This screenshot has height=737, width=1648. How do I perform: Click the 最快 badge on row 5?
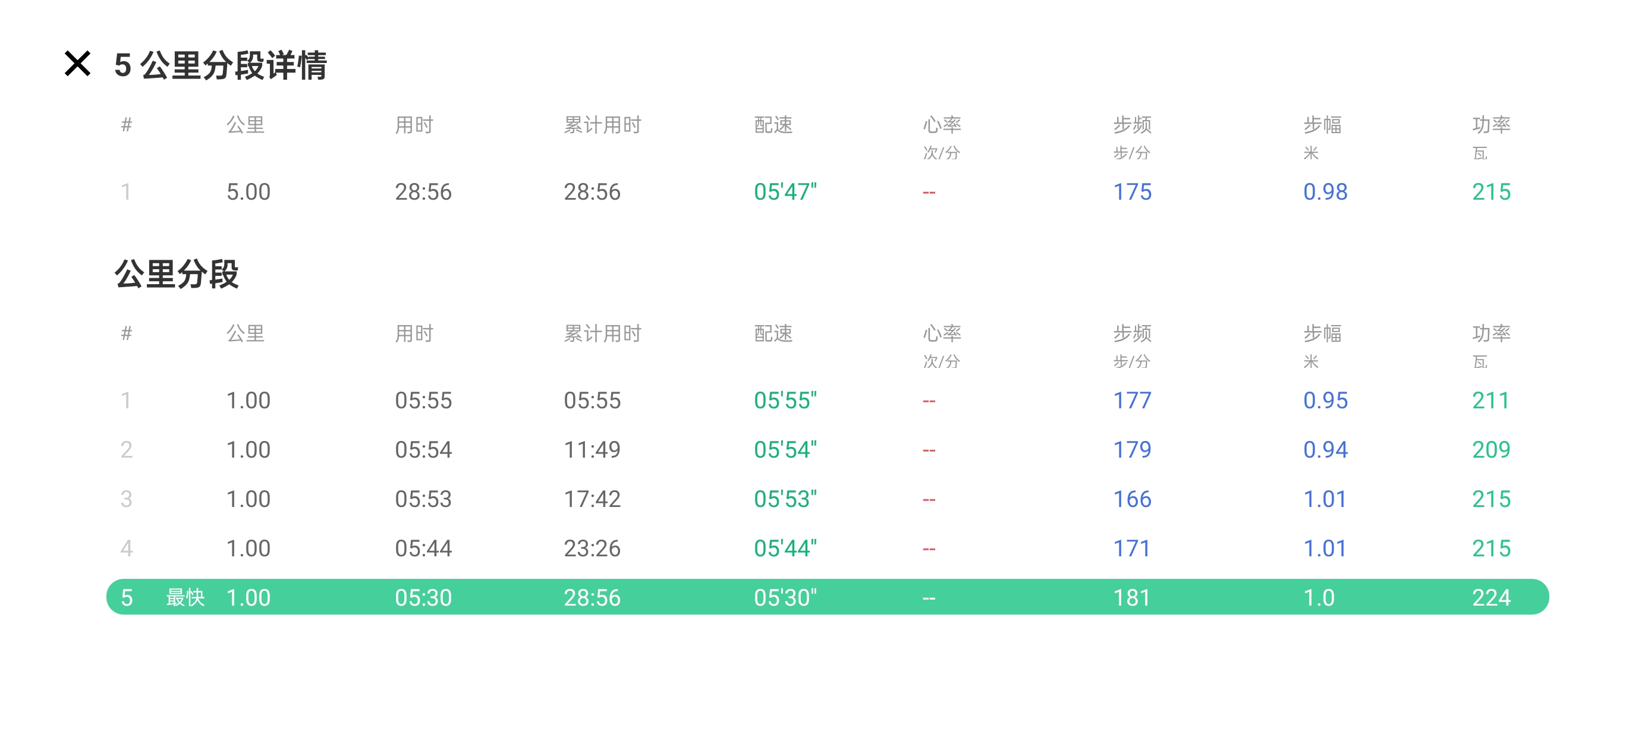tap(185, 597)
